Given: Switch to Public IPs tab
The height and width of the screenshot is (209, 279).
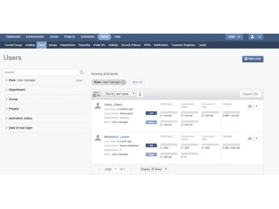Looking at the screenshot, I should 99,45.
